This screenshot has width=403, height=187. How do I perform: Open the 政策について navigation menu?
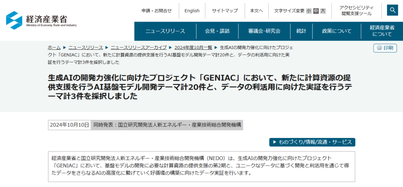coord(336,31)
